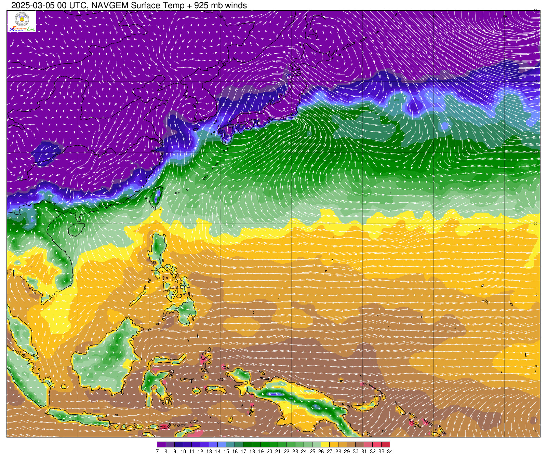Click the colorbar label 17
This screenshot has width=547, height=458.
[243, 452]
